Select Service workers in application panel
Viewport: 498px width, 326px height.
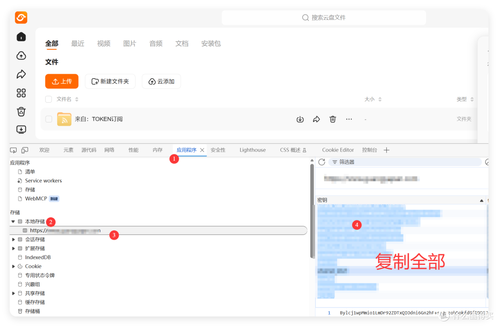pyautogui.click(x=43, y=181)
